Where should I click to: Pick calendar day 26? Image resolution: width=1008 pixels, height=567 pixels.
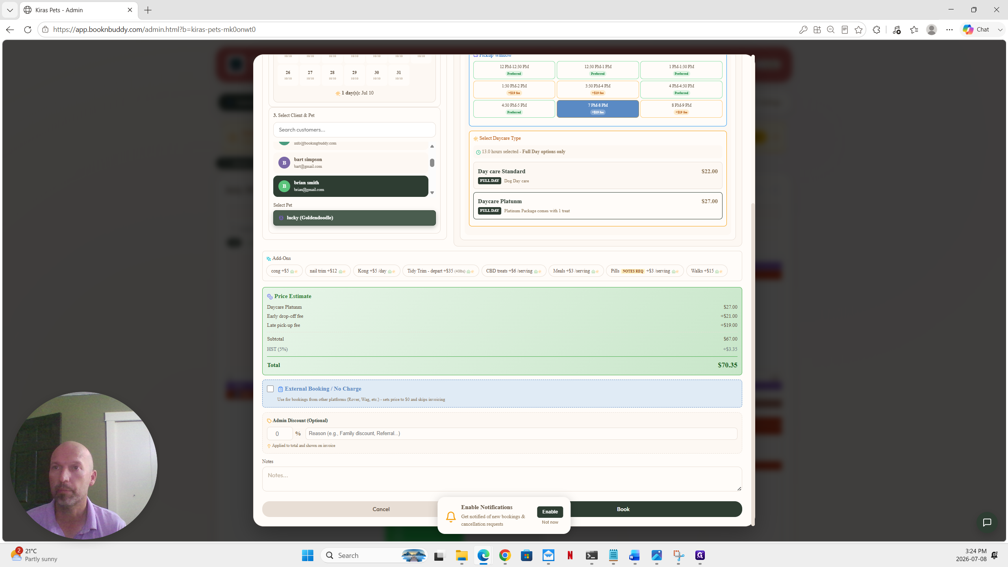tap(288, 75)
